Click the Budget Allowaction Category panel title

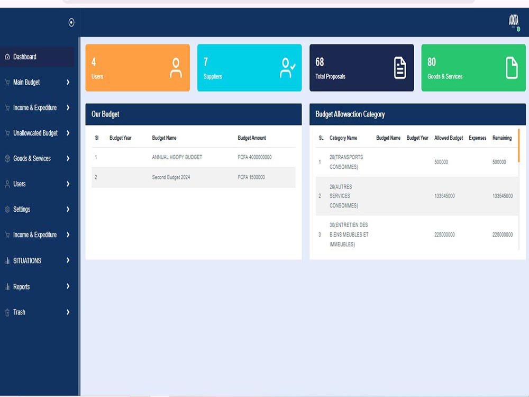(350, 114)
